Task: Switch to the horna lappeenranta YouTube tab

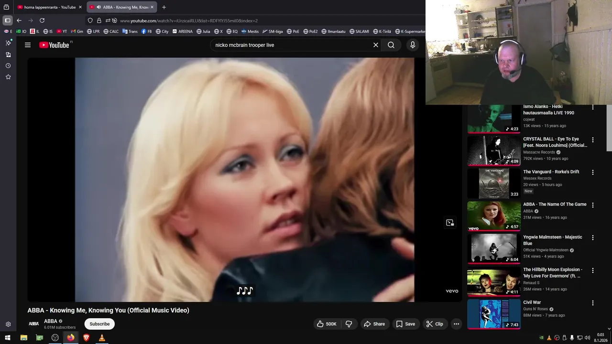Action: [50, 7]
